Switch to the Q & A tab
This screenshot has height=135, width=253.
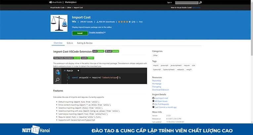pos(70,43)
